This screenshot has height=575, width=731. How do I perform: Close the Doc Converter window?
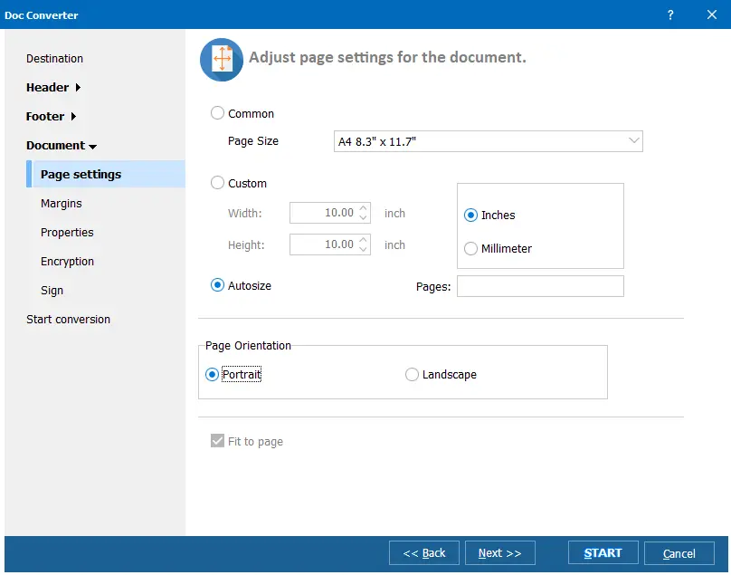711,14
